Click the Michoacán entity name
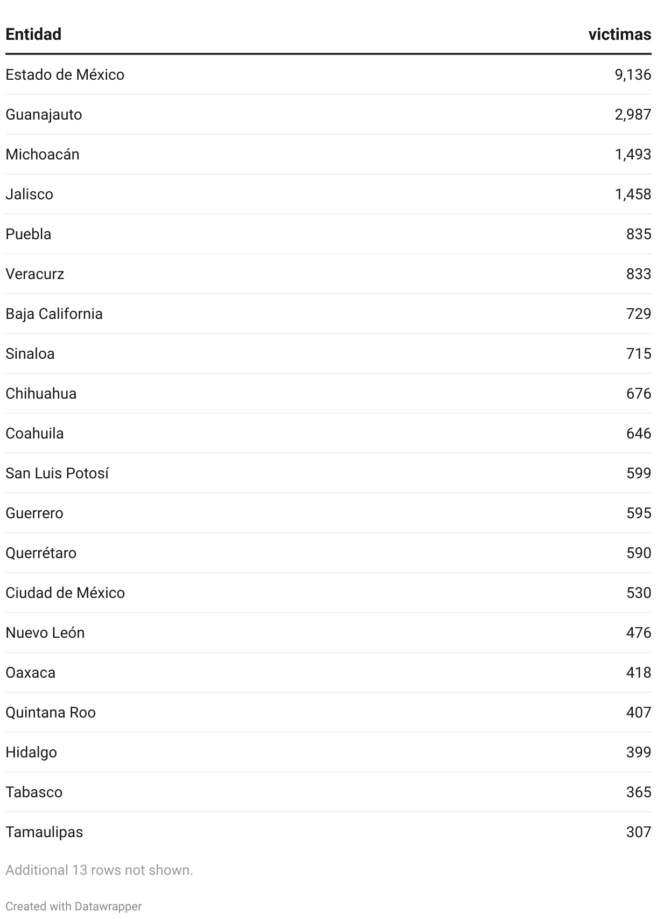 pos(43,154)
